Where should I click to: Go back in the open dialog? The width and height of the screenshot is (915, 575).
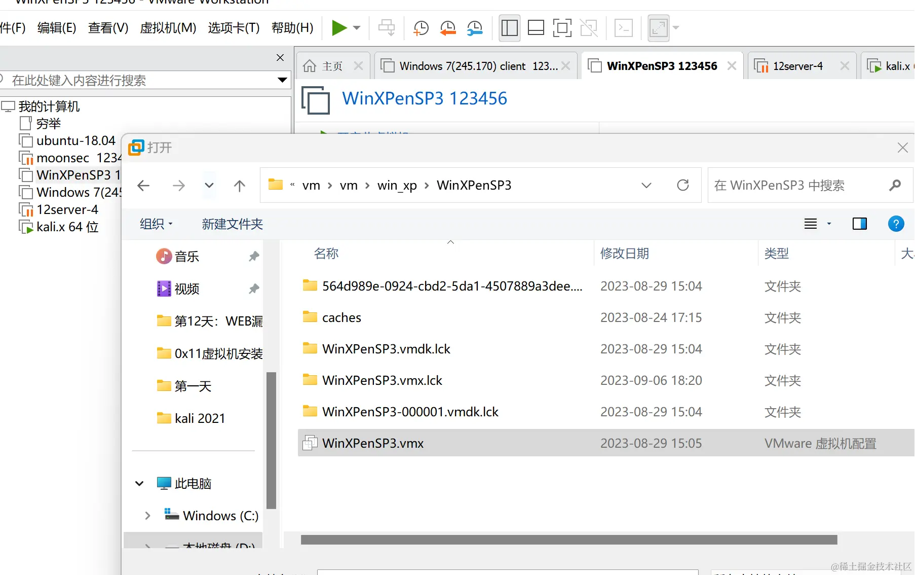pyautogui.click(x=143, y=186)
